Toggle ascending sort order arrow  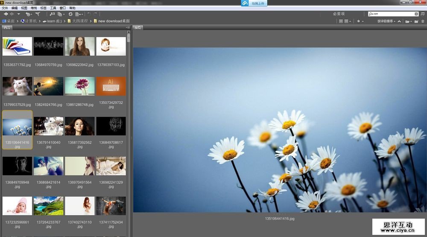(x=399, y=21)
